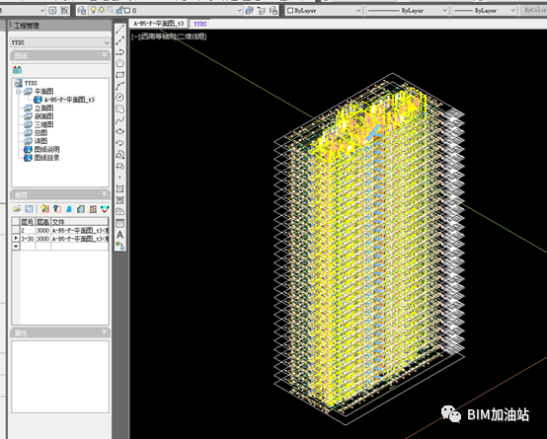
Task: Click the red check-mark icon in 楼层 toolbar
Action: click(105, 209)
